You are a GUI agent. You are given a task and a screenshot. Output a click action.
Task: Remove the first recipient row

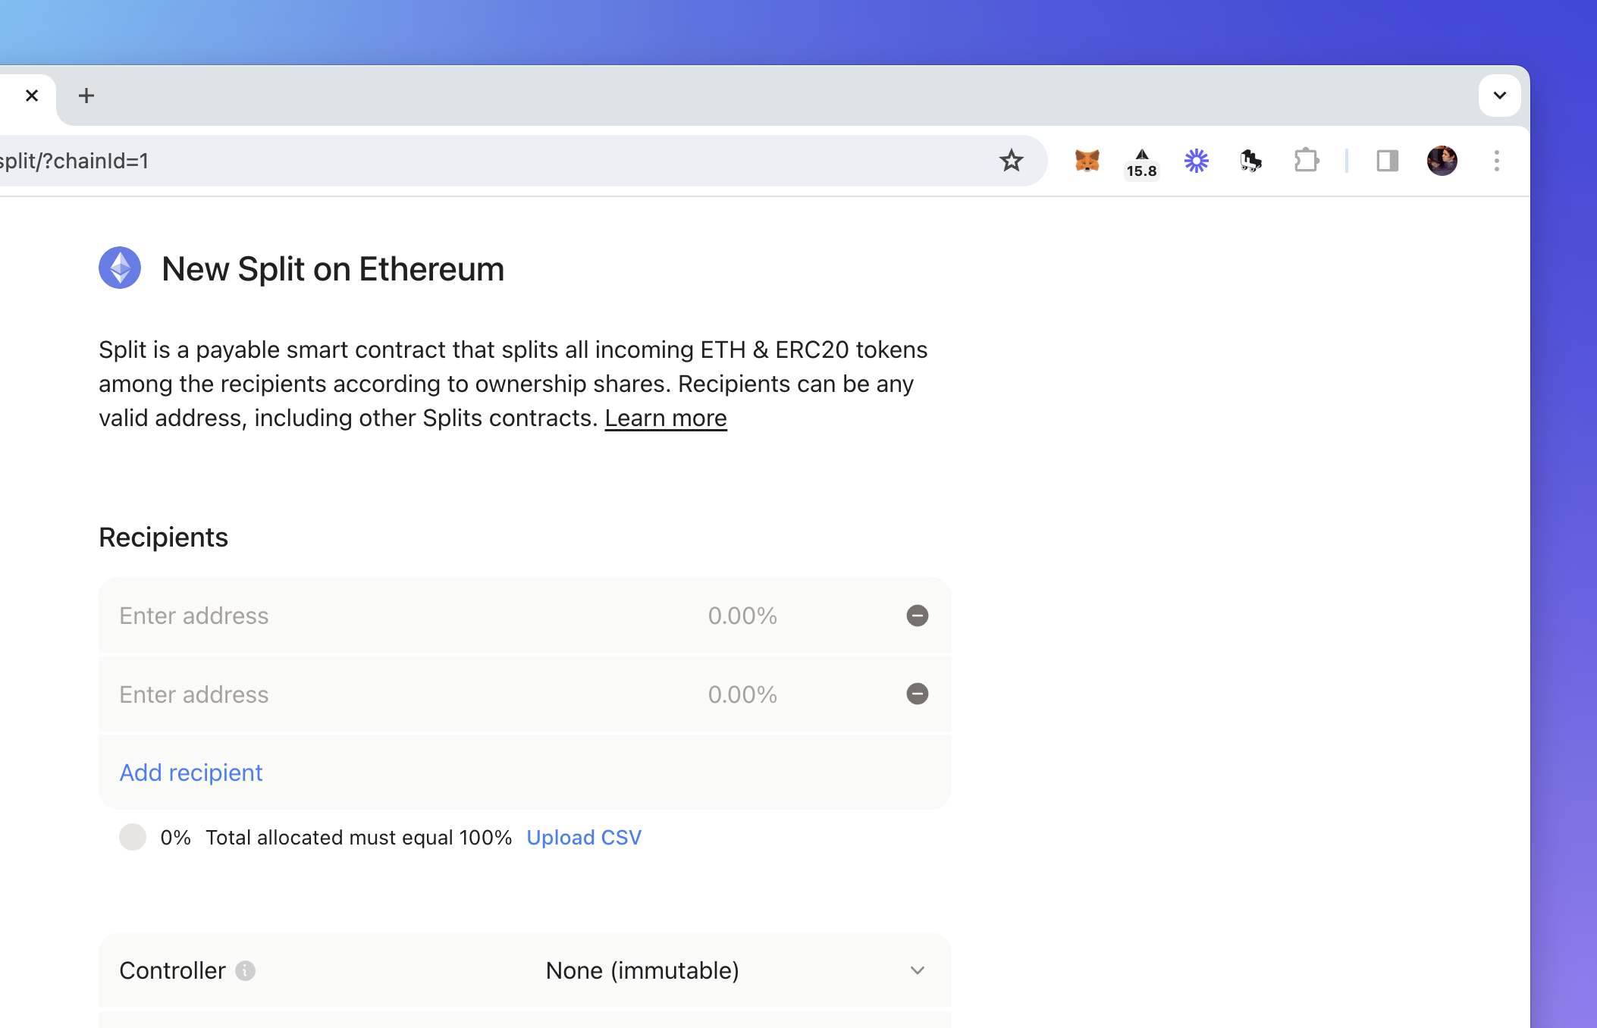(x=917, y=616)
